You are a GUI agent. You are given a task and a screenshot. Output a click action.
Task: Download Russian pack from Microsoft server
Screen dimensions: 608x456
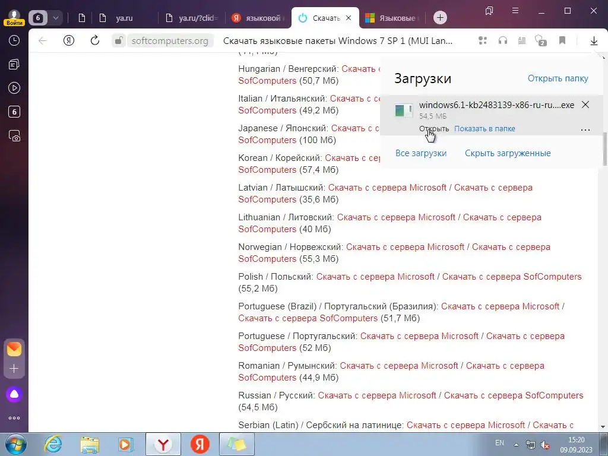[x=377, y=395]
